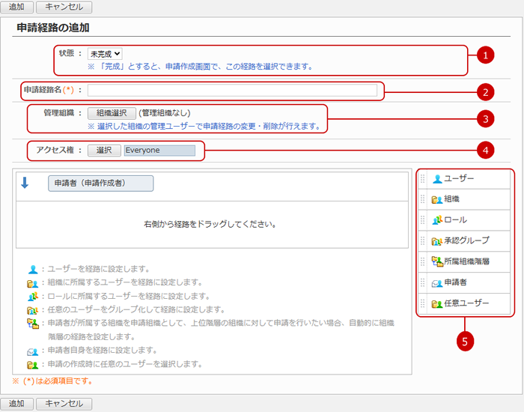Click legend icon for 申請の作成時に任意のユーザー
The height and width of the screenshot is (412, 524).
pos(32,365)
